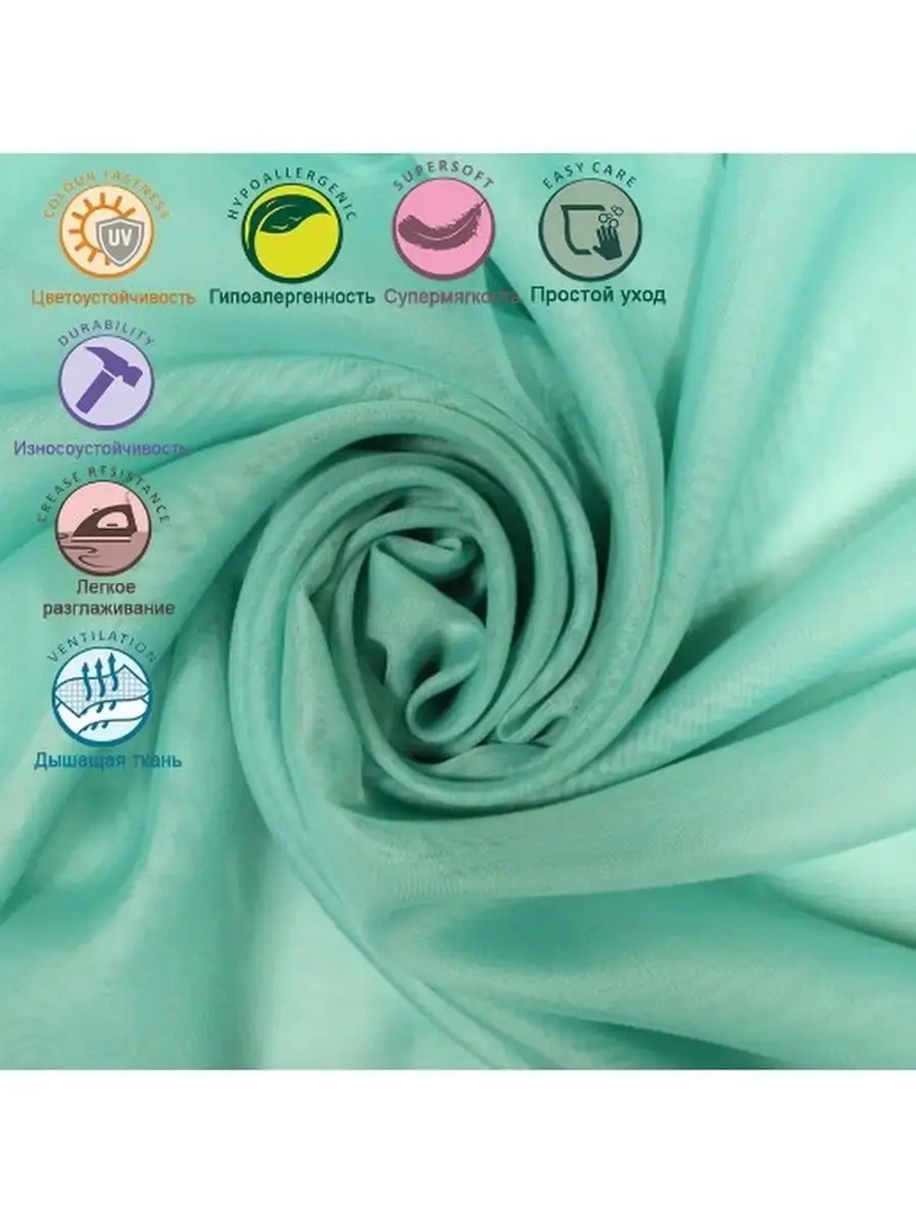
Task: Click the Цветоустойчивость label
Action: click(x=113, y=297)
